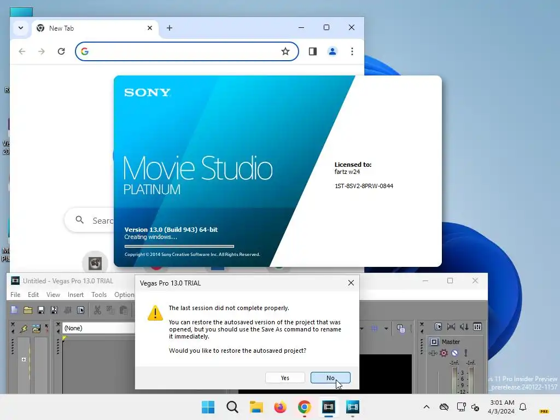
Task: Open Chrome side panel icon
Action: pyautogui.click(x=312, y=51)
